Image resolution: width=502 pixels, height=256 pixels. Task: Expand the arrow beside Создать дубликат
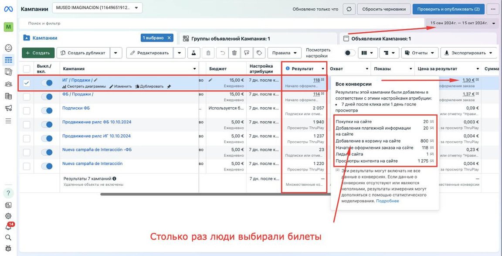(116, 53)
